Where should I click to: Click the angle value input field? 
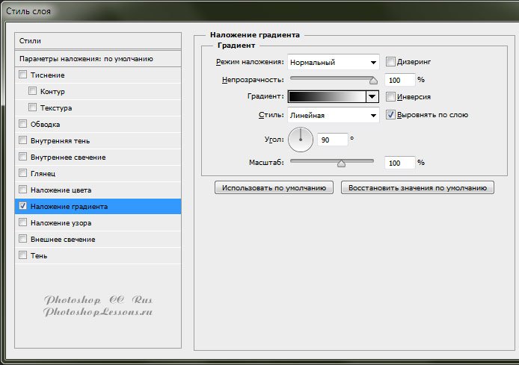coord(333,140)
